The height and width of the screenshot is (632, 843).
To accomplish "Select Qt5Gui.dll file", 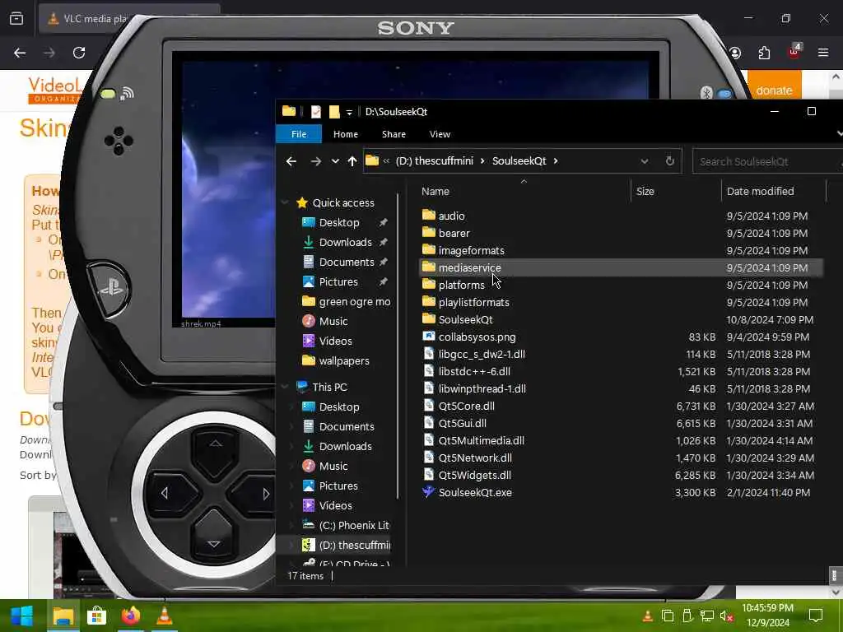I will pos(463,423).
